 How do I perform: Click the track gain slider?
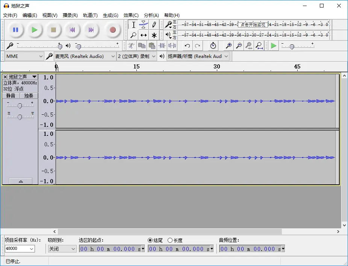click(20, 105)
